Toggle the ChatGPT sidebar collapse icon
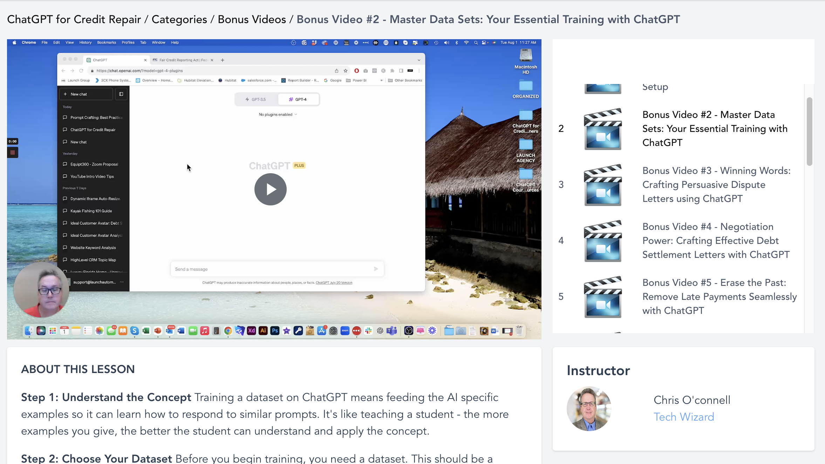Image resolution: width=825 pixels, height=464 pixels. tap(121, 94)
